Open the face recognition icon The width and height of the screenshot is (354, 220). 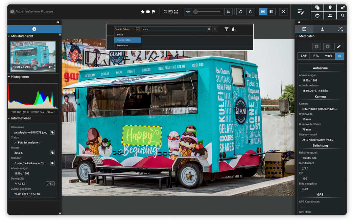pyautogui.click(x=317, y=16)
